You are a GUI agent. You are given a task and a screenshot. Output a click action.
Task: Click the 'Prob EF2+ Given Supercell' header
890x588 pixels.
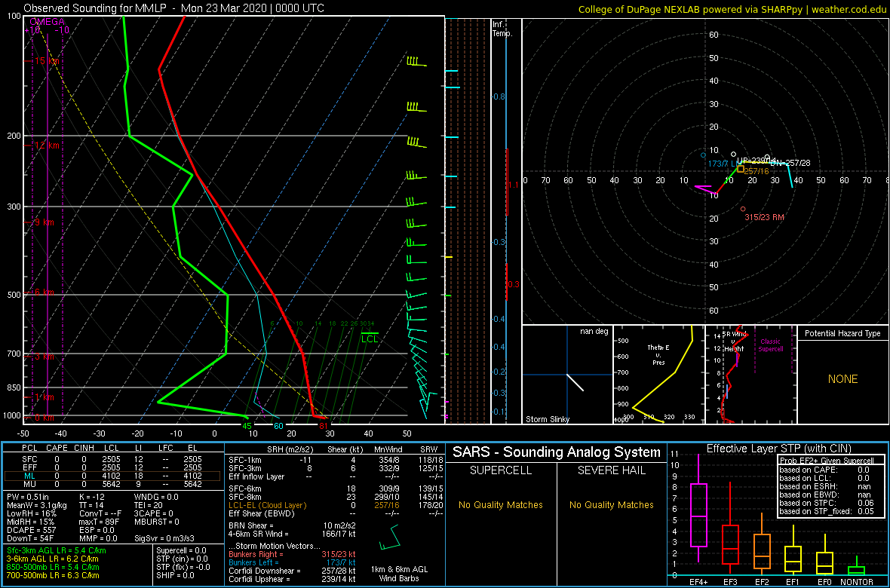(x=825, y=461)
